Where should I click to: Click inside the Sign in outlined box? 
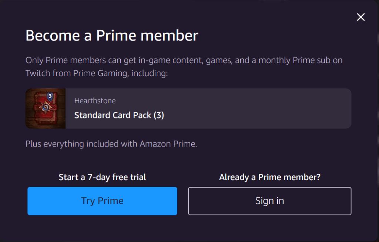click(269, 201)
